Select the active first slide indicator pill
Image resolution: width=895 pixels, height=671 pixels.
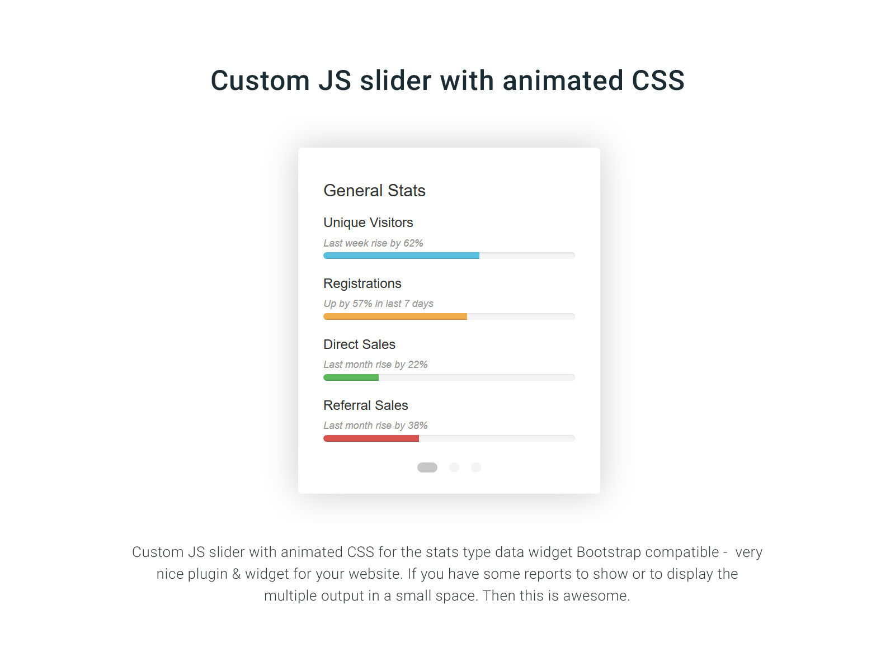click(x=427, y=467)
